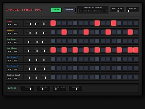Adjust the Хет Закр. DECAY slider

tap(44, 42)
